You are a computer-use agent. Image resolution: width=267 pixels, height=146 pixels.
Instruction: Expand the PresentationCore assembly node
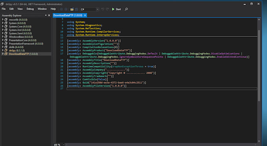point(3,40)
